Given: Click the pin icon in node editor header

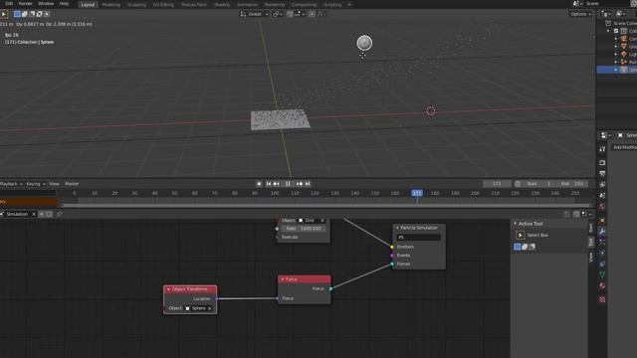Looking at the screenshot, I should click(x=60, y=214).
